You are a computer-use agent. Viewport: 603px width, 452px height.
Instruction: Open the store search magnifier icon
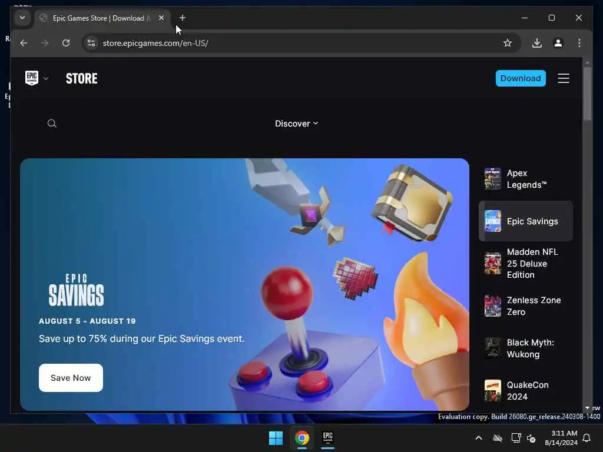(x=52, y=124)
